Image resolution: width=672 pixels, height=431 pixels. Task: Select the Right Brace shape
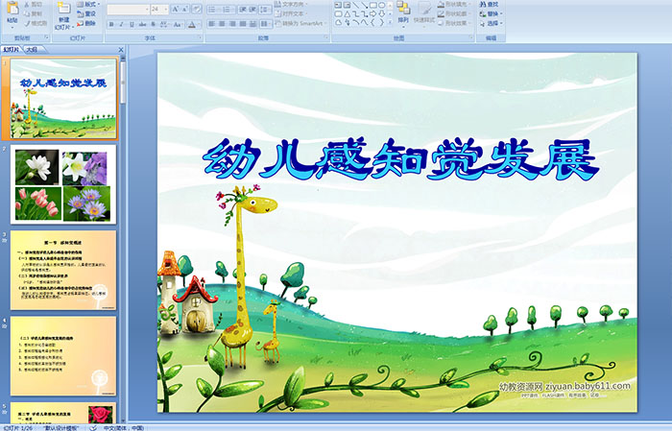pos(381,22)
